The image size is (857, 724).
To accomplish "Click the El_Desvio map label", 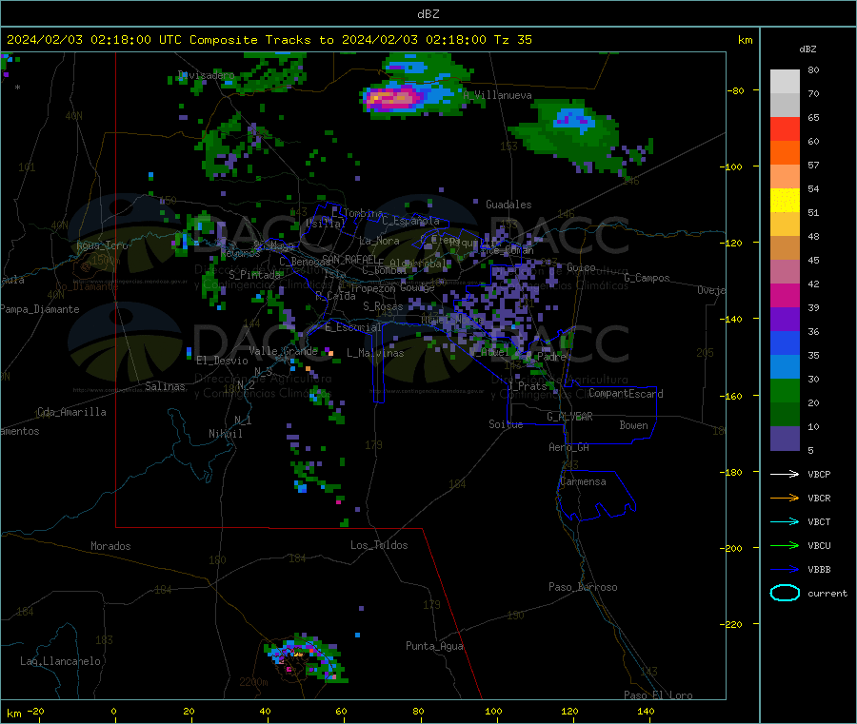I will point(222,361).
